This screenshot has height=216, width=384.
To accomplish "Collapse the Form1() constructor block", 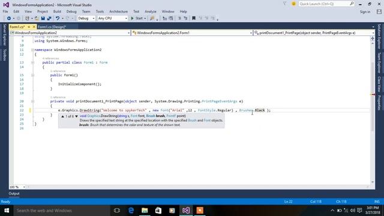I will point(32,75).
